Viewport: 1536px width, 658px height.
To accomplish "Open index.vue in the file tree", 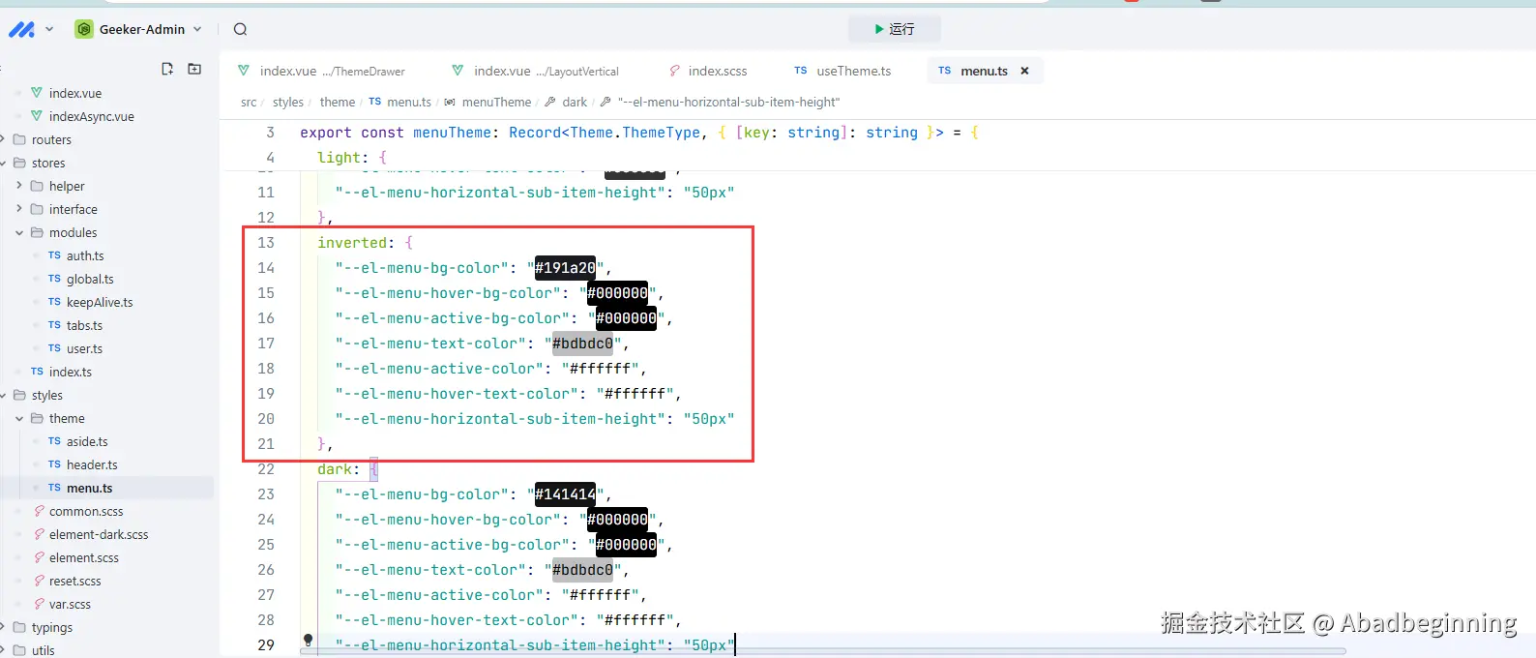I will (x=75, y=93).
